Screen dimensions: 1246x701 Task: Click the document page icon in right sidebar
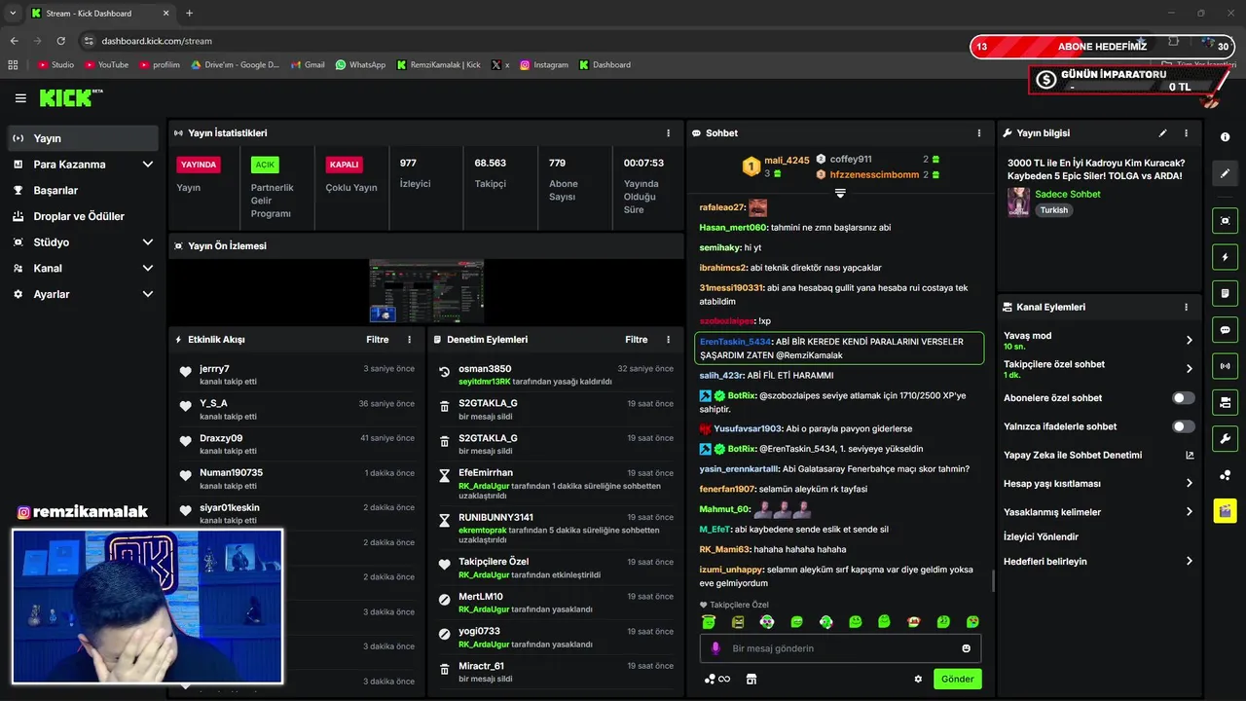[1225, 293]
